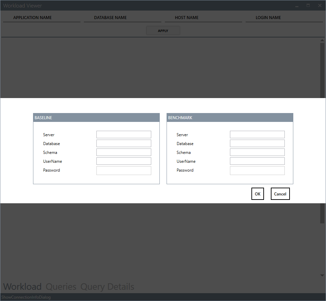Click the Baseline Server input field
Screen dimensions: 326x301
click(x=124, y=134)
